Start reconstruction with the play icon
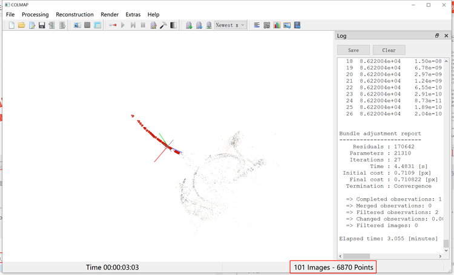Viewport: 454px width, 275px height. [x=123, y=25]
